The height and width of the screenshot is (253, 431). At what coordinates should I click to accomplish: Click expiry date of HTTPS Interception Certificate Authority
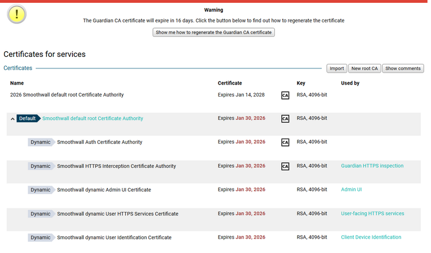[251, 166]
